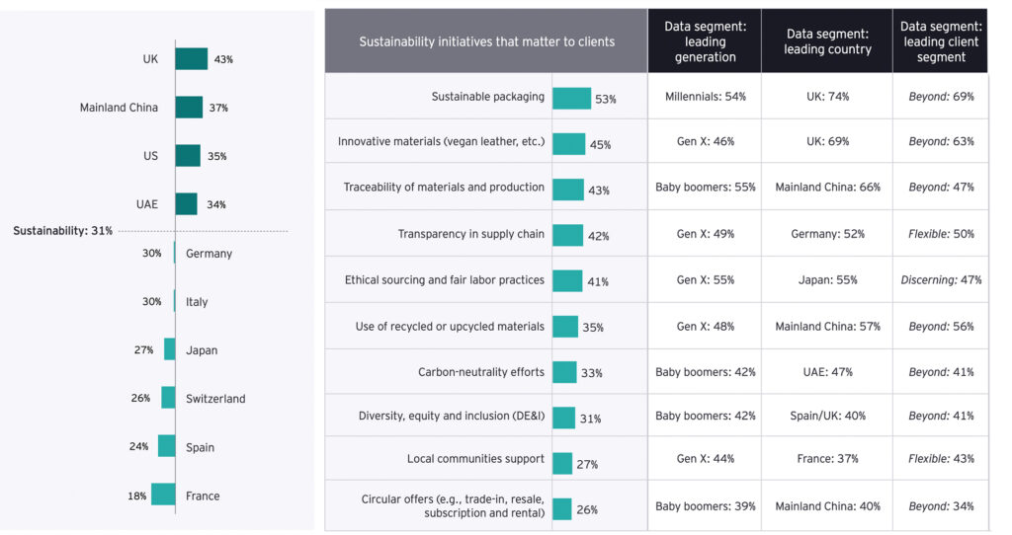Viewport: 1012px width, 535px height.
Task: Select the Innovative materials 45% bar
Action: [568, 143]
